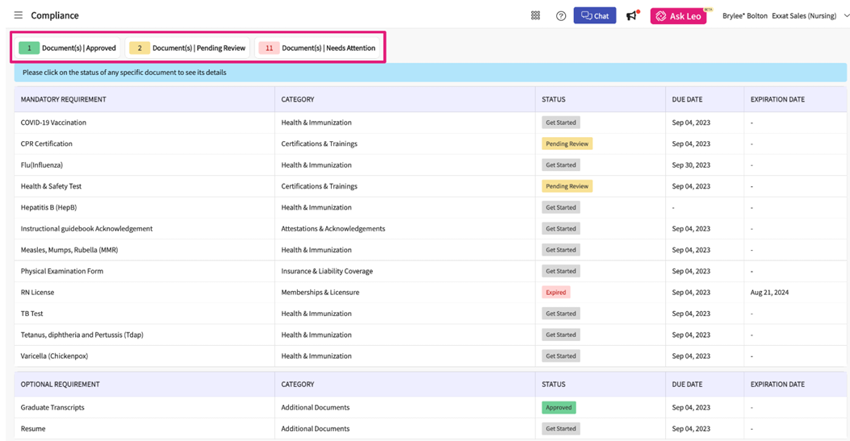
Task: Click Varicella (Chickenpox) requirement name
Action: pos(54,356)
